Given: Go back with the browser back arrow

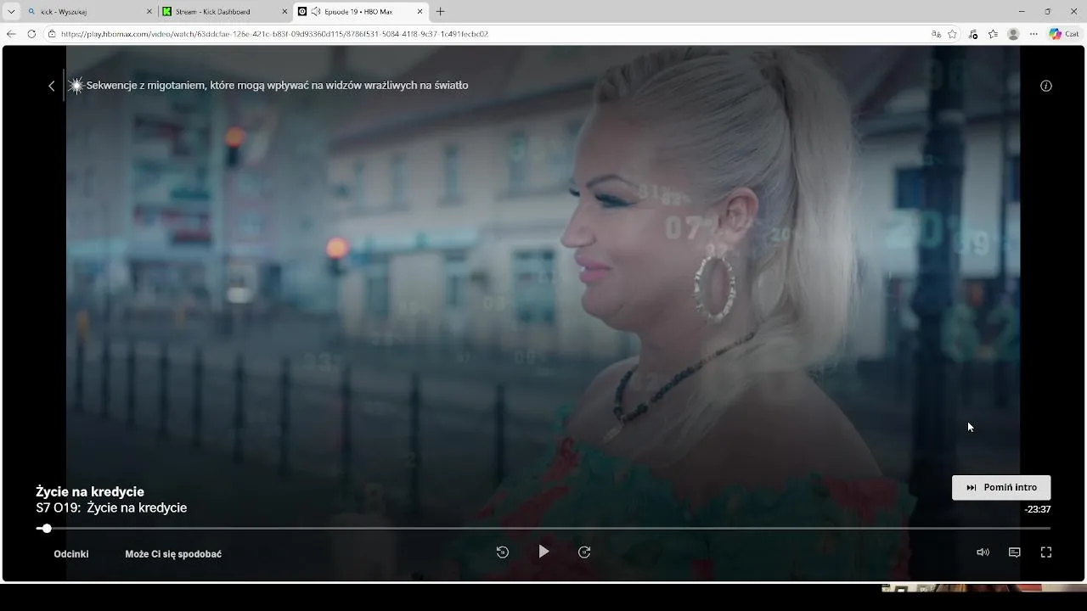Looking at the screenshot, I should 11,34.
